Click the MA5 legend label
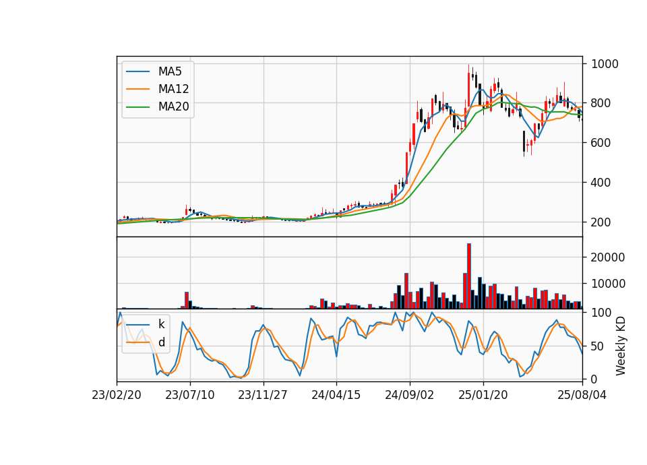Image resolution: width=647 pixels, height=465 pixels. pos(170,71)
